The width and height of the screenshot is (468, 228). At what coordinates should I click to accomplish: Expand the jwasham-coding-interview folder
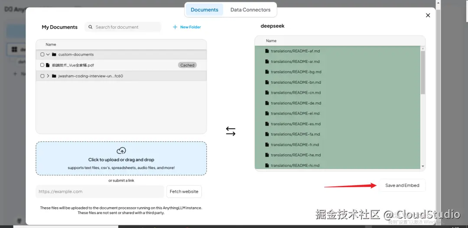48,76
